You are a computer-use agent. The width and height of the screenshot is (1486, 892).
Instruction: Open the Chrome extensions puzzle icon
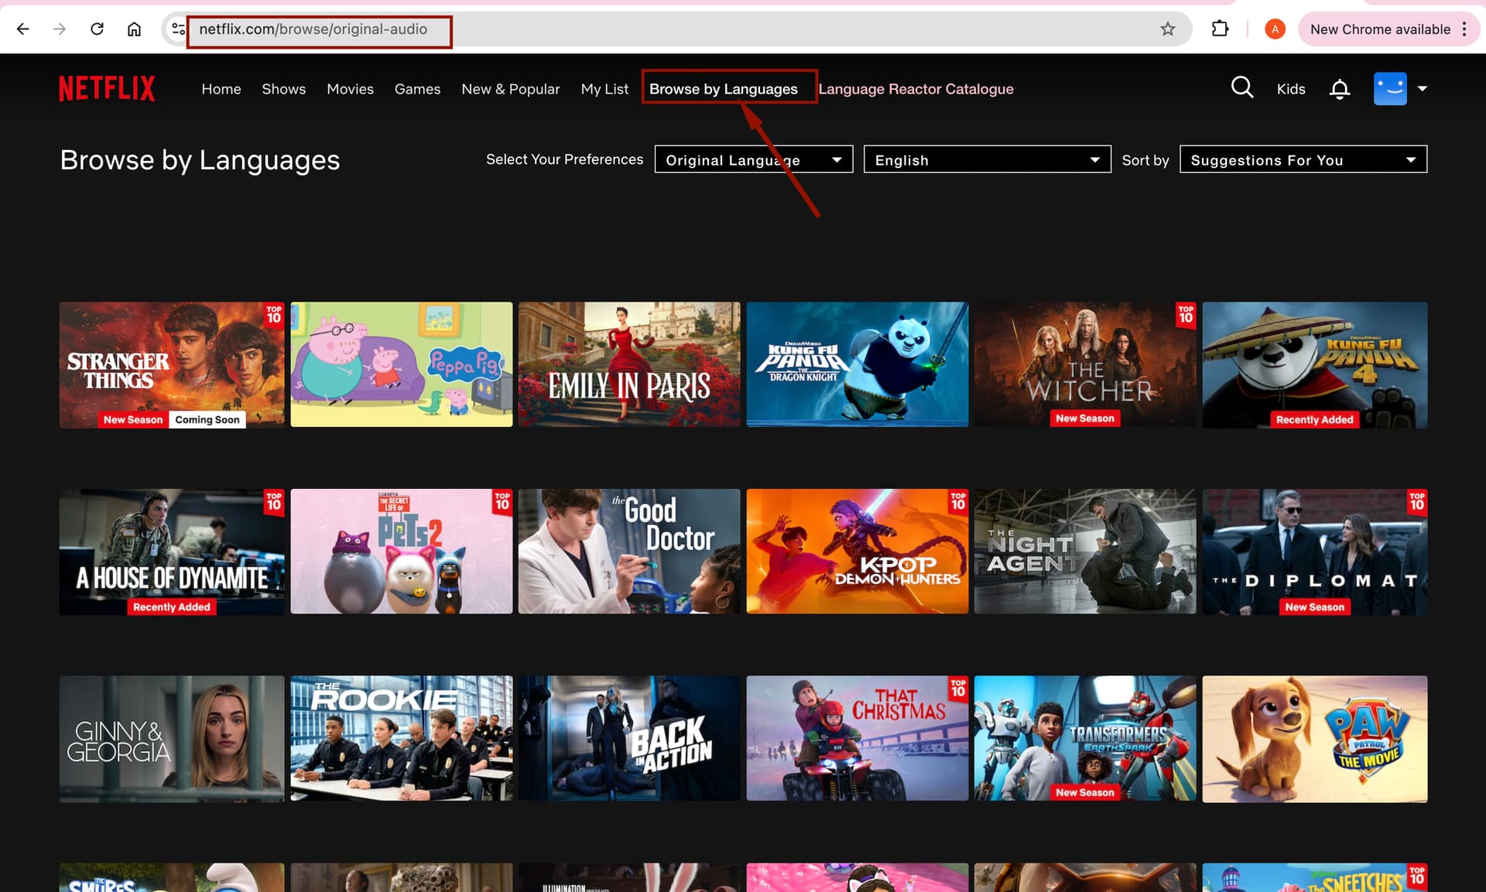coord(1220,29)
